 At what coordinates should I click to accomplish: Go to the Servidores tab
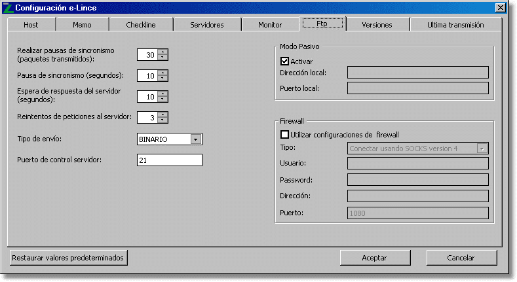pos(206,25)
